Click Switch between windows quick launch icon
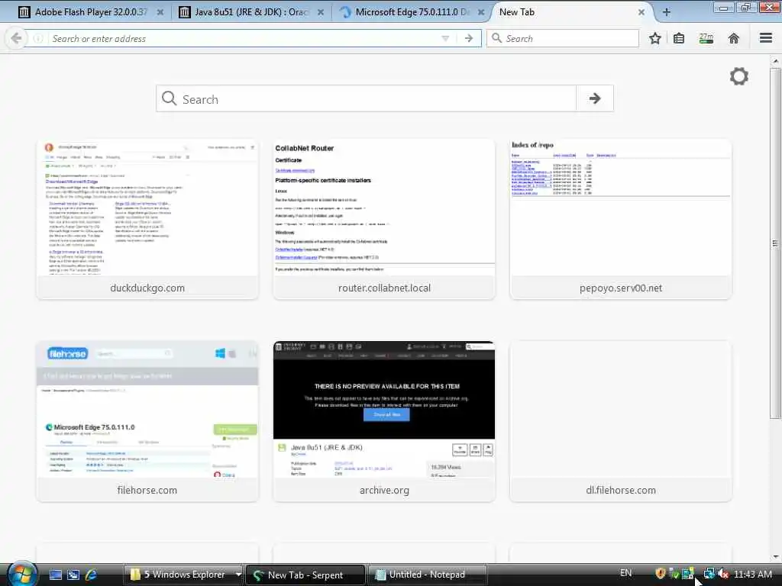This screenshot has width=782, height=586. coord(73,575)
